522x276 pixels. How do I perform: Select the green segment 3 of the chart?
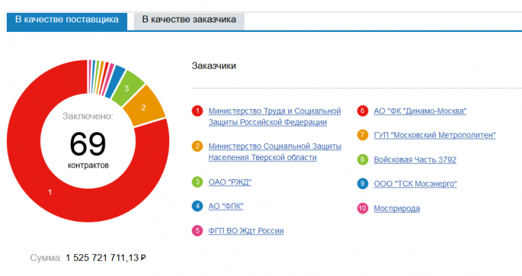[126, 88]
